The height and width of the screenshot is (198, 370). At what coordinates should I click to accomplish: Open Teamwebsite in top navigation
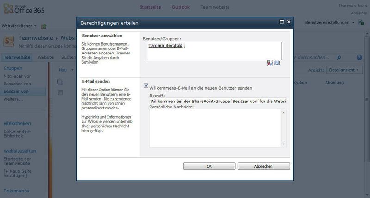tap(215, 7)
